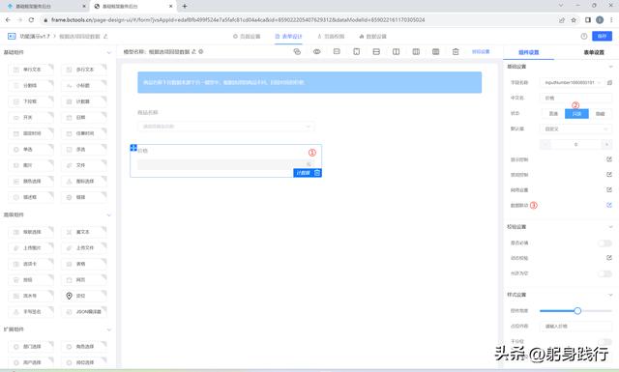Image resolution: width=619 pixels, height=372 pixels.
Task: Select the two-column layout icon
Action: coord(396,51)
